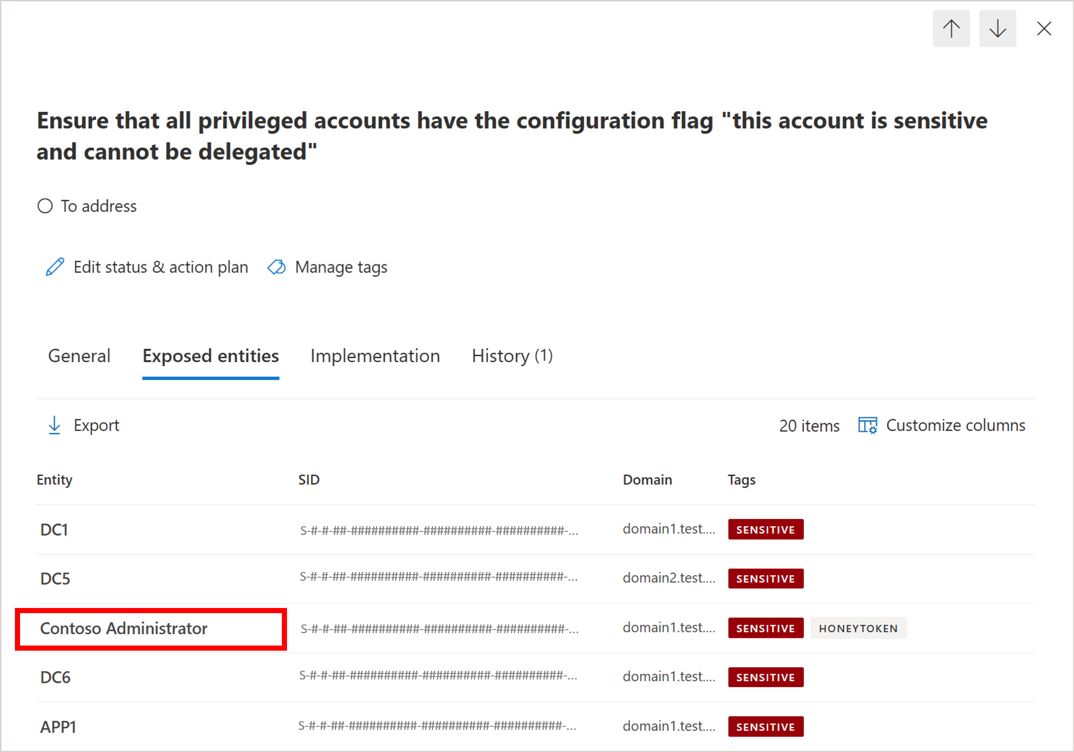Viewport: 1074px width, 752px height.
Task: Click the Tags column header
Action: tap(741, 479)
